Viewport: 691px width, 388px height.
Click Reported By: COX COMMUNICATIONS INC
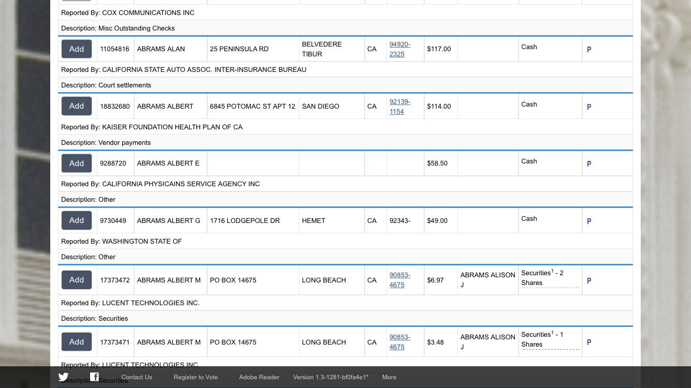coord(128,12)
